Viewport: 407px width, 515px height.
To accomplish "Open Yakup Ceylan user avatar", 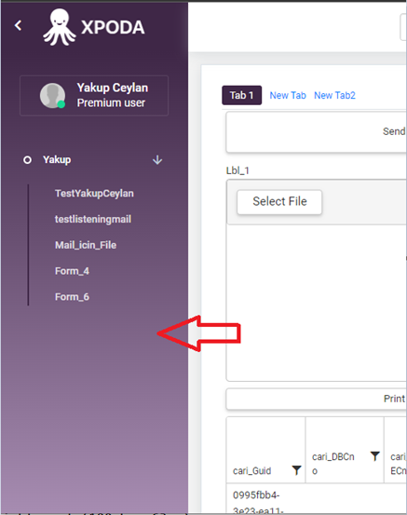I will [52, 95].
